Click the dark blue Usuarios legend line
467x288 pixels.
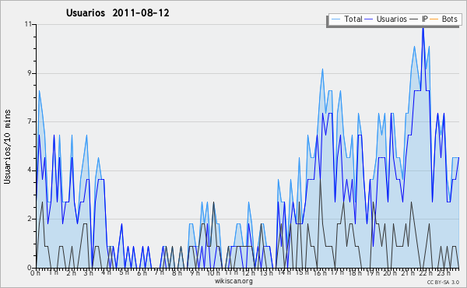(x=369, y=19)
